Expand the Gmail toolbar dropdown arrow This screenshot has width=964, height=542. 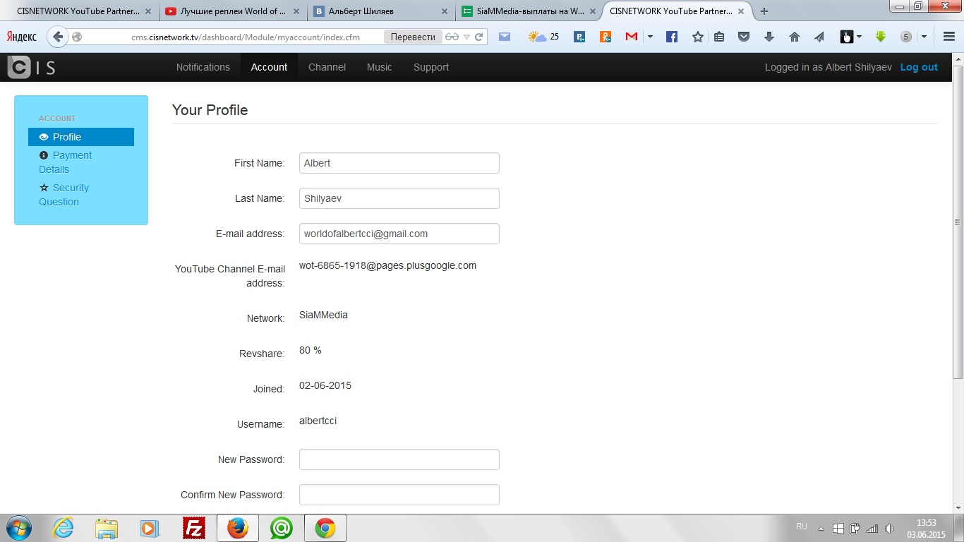tap(650, 37)
